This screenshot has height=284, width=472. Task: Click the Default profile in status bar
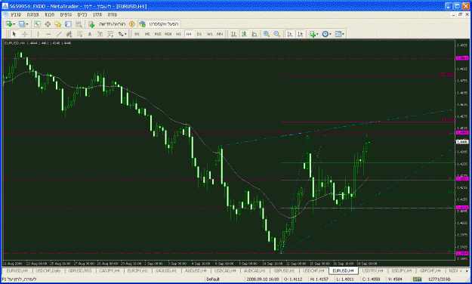pos(213,279)
